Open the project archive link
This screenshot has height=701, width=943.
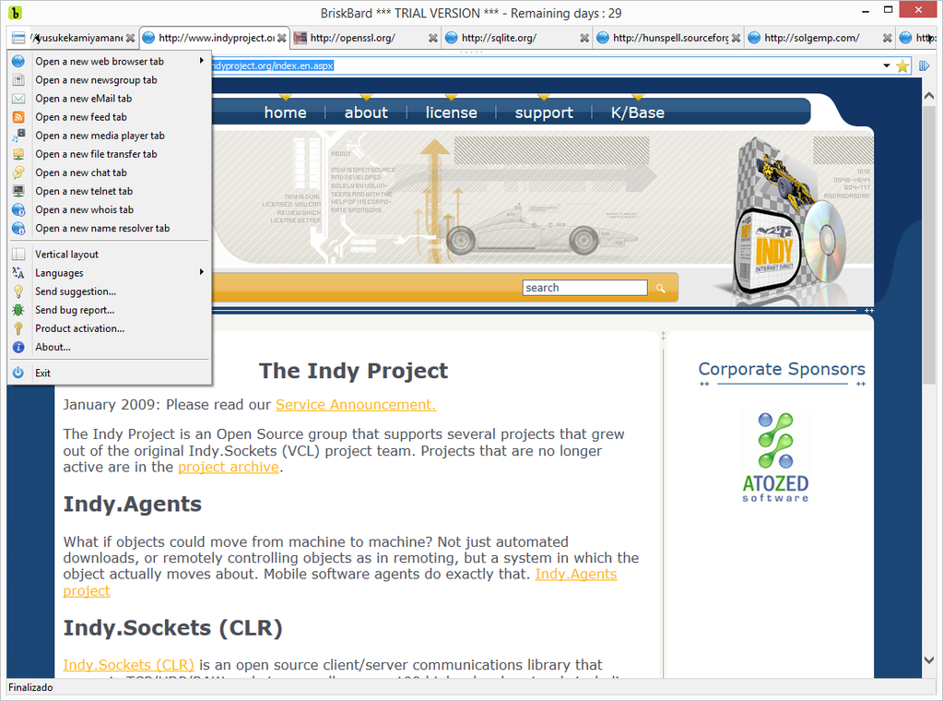coord(229,468)
